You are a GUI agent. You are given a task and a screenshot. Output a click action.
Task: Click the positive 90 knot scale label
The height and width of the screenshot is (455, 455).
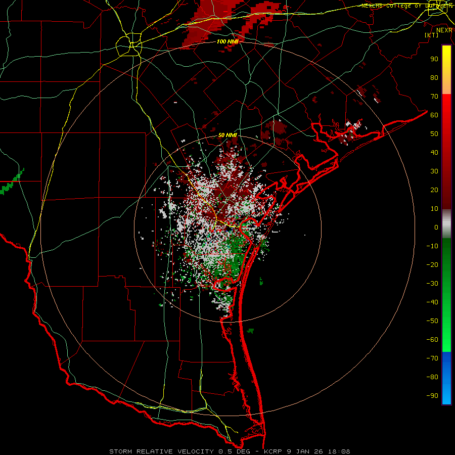coord(434,59)
